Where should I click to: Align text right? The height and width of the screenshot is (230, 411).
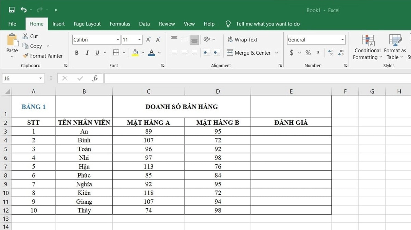(x=194, y=53)
